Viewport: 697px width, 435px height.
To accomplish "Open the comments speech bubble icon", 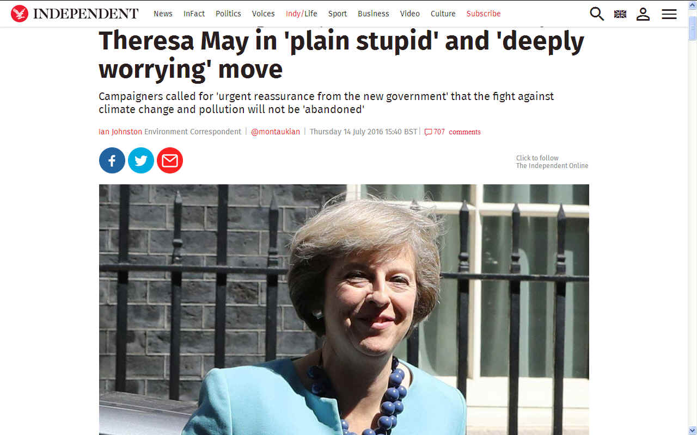I will click(428, 132).
